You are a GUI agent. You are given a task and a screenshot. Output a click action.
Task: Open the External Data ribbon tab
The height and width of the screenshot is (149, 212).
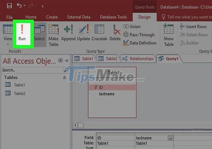(79, 17)
